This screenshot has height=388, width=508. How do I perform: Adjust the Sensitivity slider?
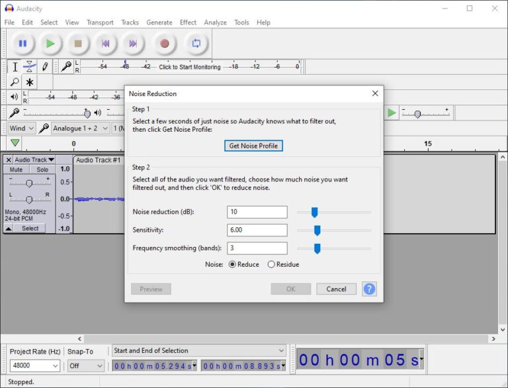point(317,230)
